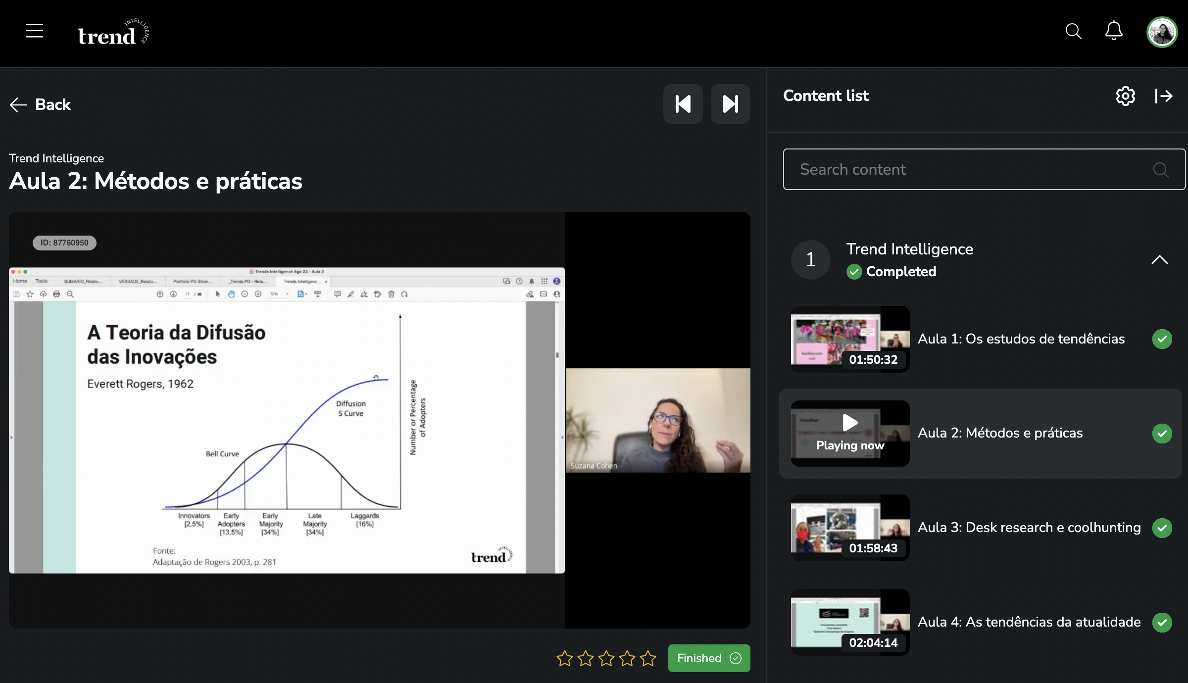This screenshot has height=683, width=1188.
Task: Click the magnifier in Search content field
Action: [x=1161, y=170]
